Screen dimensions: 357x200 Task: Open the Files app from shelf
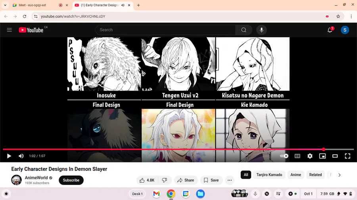pos(200,194)
